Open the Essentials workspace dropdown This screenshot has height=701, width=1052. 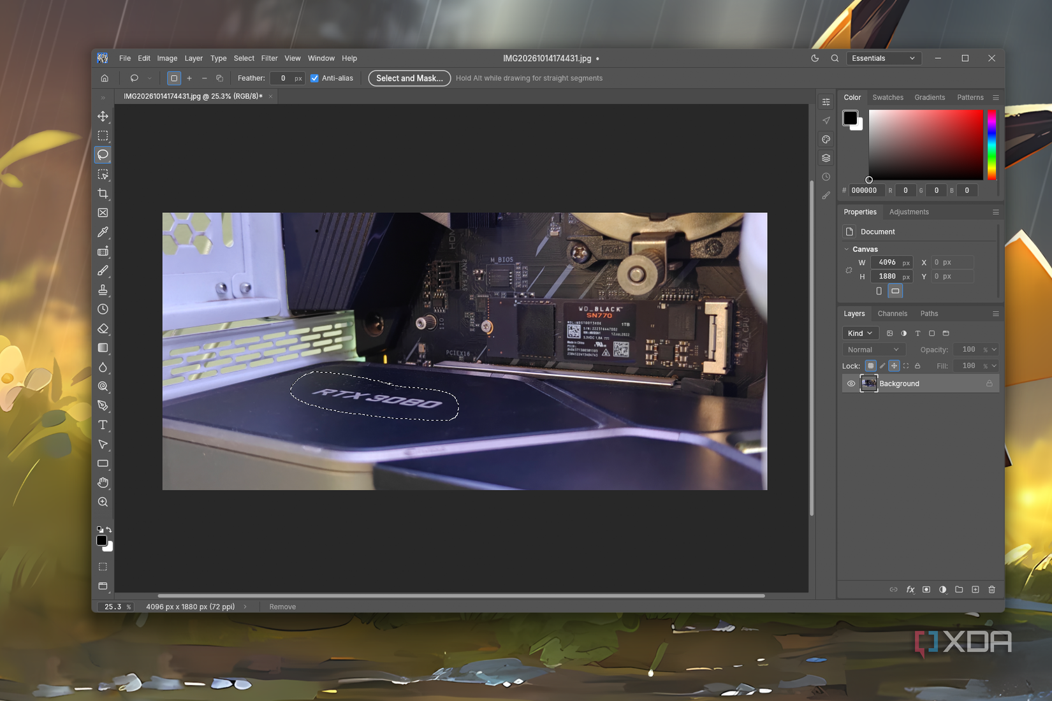click(x=884, y=58)
